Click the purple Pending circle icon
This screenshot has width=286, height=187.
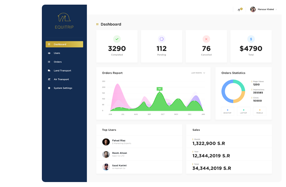pos(161,39)
